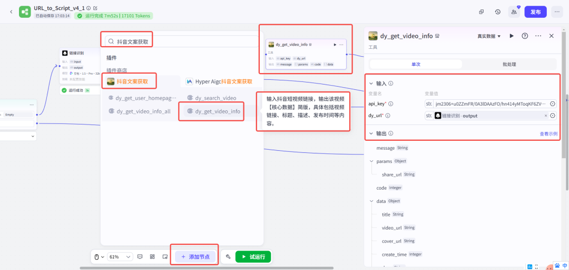Image resolution: width=569 pixels, height=270 pixels.
Task: Switch to the 批处理 tab
Action: pos(509,64)
